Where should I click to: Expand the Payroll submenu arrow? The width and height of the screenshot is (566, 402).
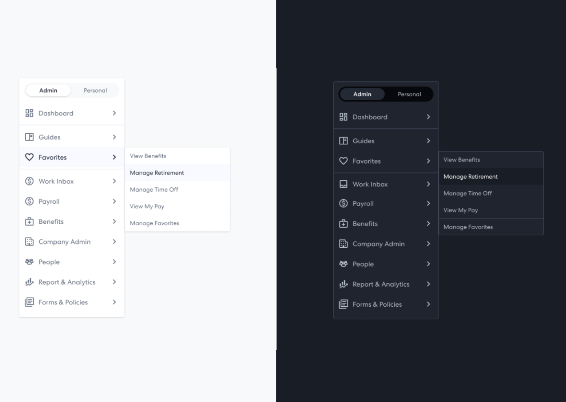[x=114, y=201]
